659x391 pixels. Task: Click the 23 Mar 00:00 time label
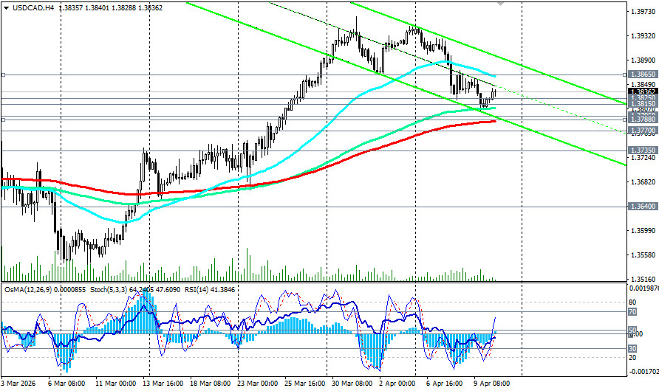(x=258, y=384)
